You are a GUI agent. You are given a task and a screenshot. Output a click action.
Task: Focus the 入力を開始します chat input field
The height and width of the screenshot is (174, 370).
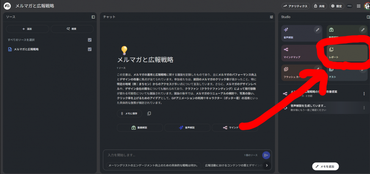pos(174,155)
